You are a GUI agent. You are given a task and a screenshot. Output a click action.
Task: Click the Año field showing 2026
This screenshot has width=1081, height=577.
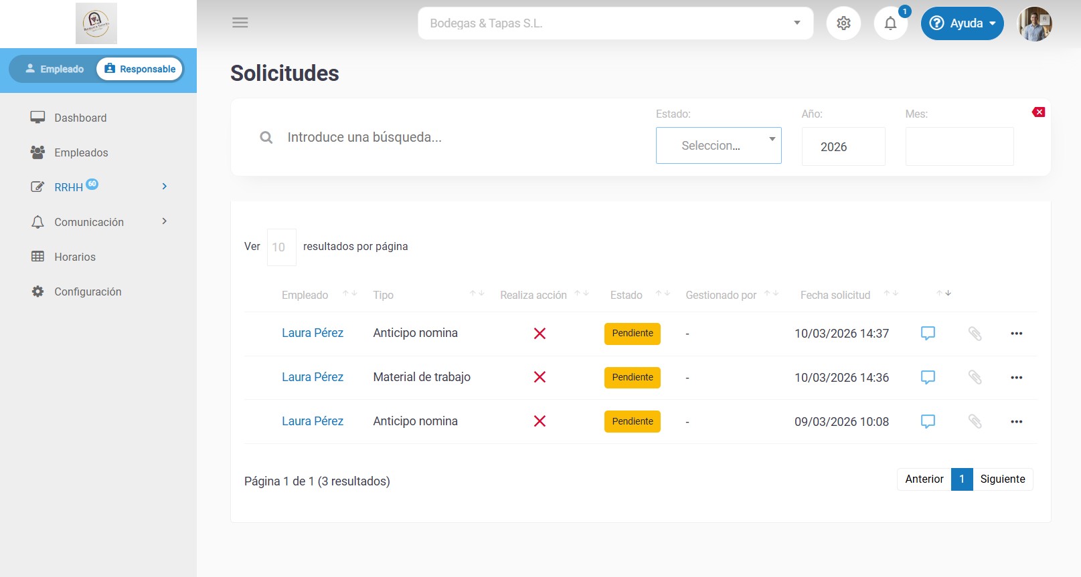click(x=843, y=146)
